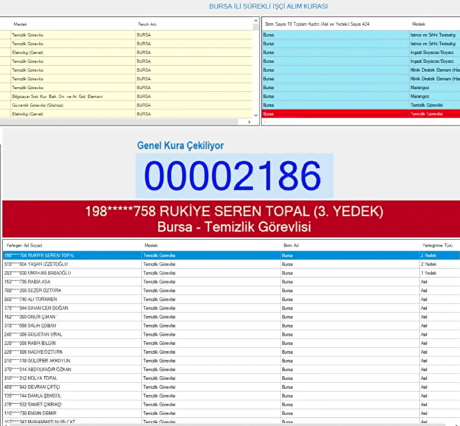This screenshot has height=426, width=460.
Task: Click the 'Tercih Adı' column header
Action: [147, 24]
